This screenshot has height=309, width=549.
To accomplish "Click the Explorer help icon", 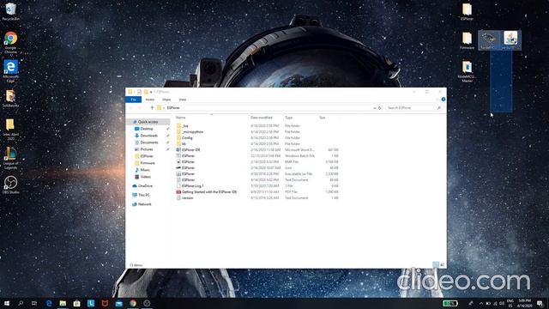I will 443,100.
